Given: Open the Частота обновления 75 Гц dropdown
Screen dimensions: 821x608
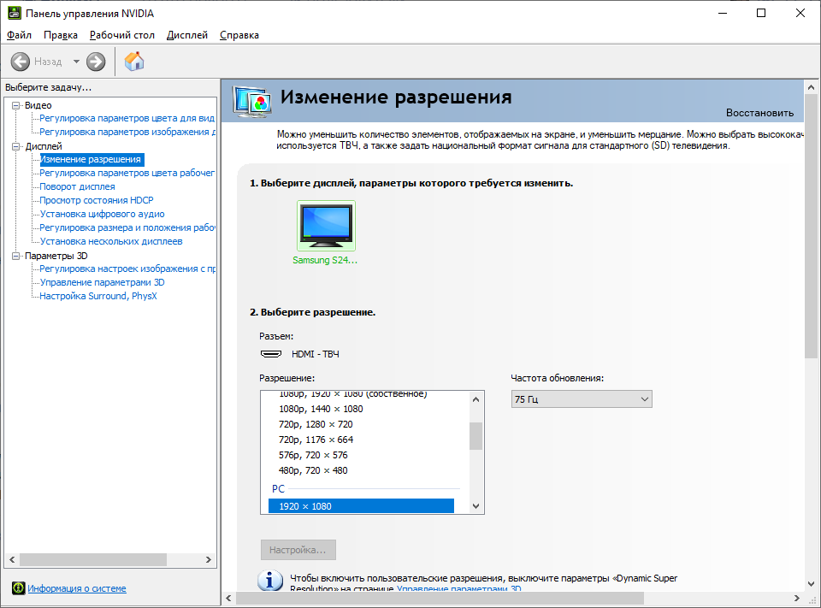Looking at the screenshot, I should pyautogui.click(x=582, y=399).
